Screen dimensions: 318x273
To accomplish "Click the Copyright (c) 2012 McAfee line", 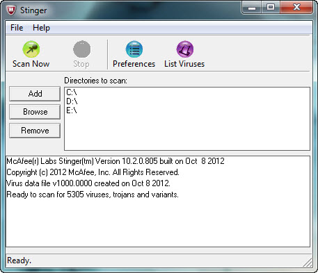I will coord(93,172).
